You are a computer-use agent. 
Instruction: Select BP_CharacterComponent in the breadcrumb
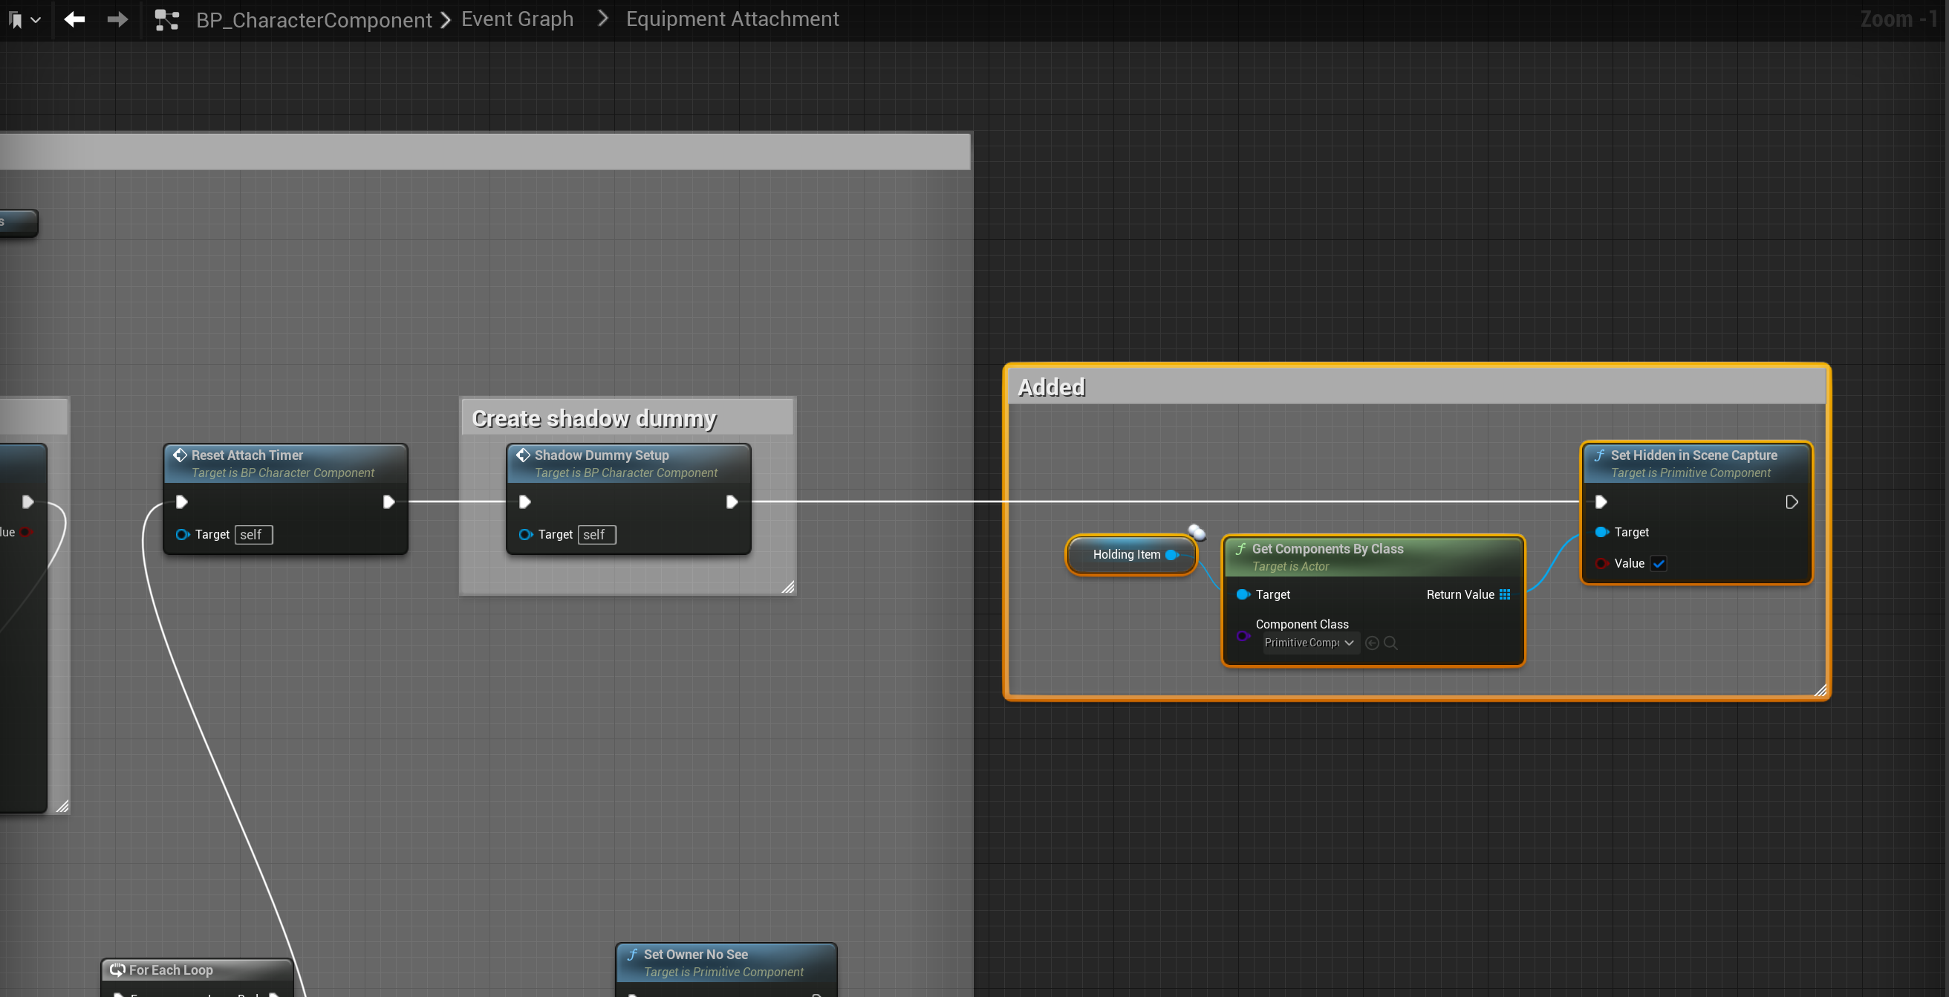tap(313, 19)
